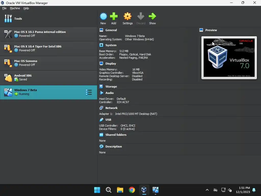Open the Help menu
This screenshot has width=261, height=196.
[x=26, y=8]
